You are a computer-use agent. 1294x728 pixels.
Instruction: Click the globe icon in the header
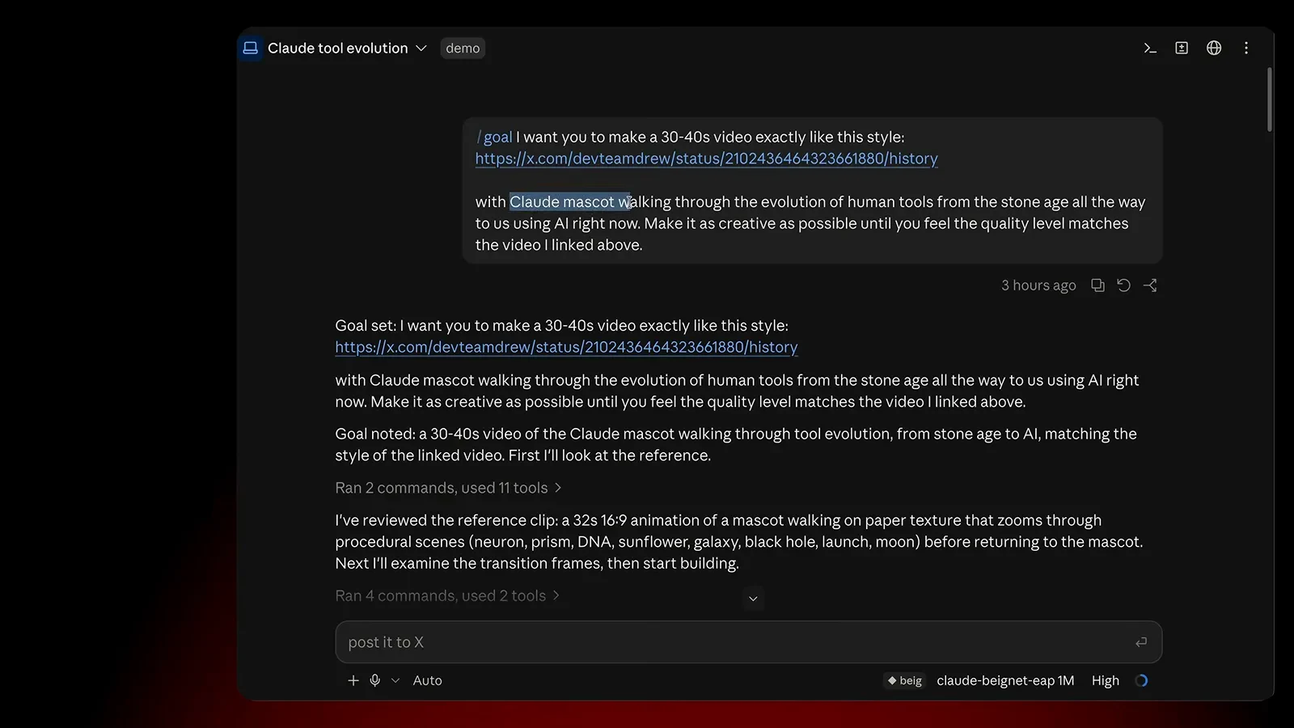coord(1214,49)
